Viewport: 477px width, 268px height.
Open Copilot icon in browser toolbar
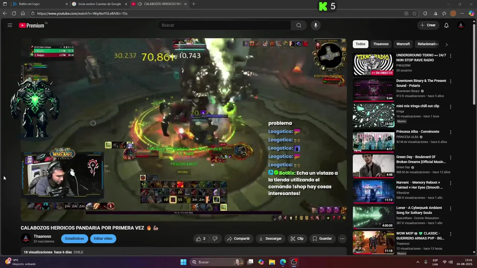point(471,13)
